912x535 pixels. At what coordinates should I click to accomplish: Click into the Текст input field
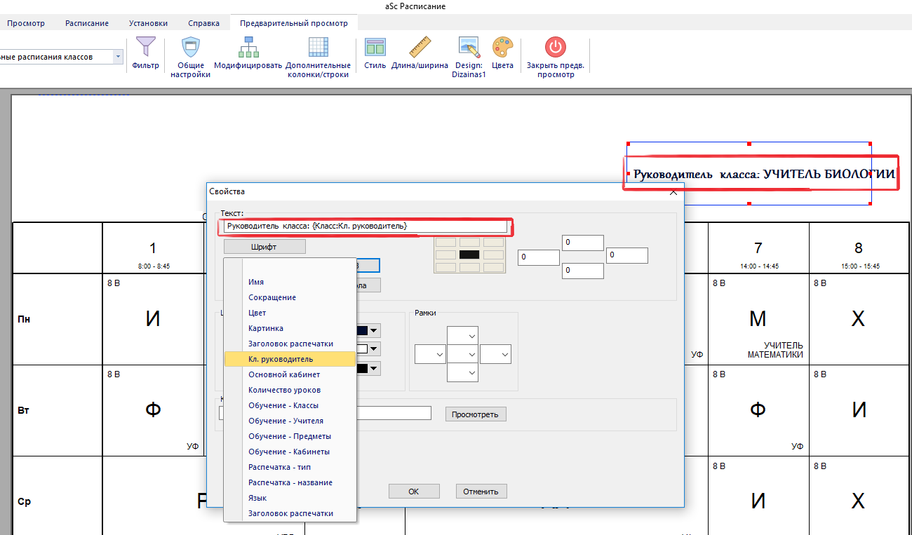click(365, 226)
